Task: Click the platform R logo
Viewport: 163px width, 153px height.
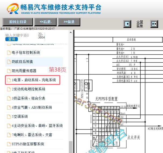Action: pyautogui.click(x=13, y=9)
